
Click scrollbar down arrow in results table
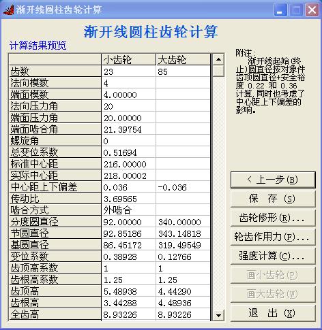point(218,315)
